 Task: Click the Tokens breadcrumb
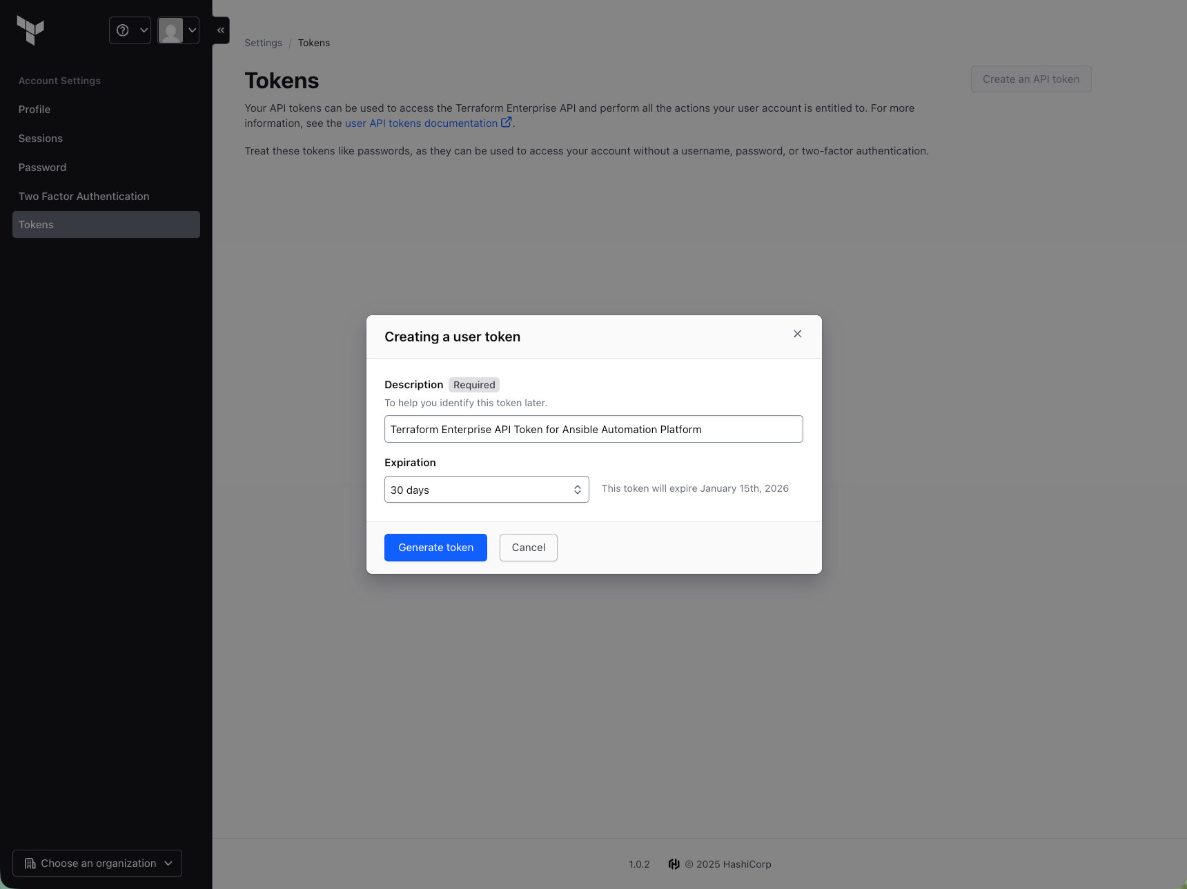click(314, 43)
